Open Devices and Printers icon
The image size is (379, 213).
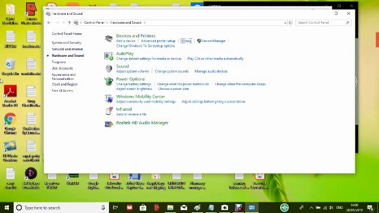[109, 38]
